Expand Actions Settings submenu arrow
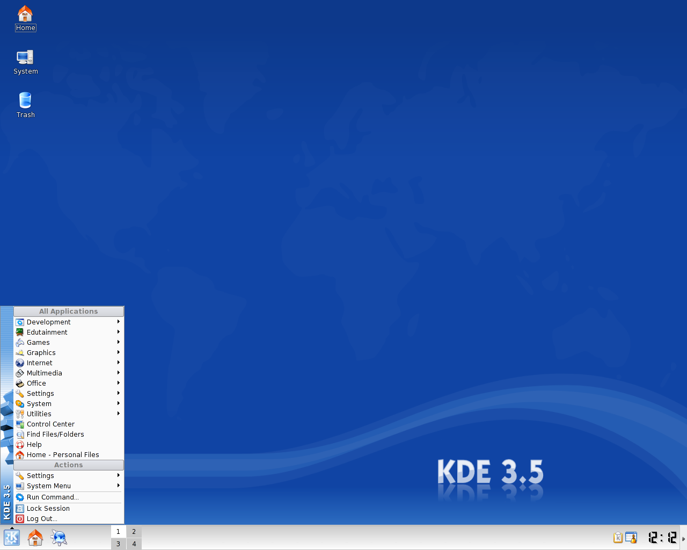 (119, 475)
